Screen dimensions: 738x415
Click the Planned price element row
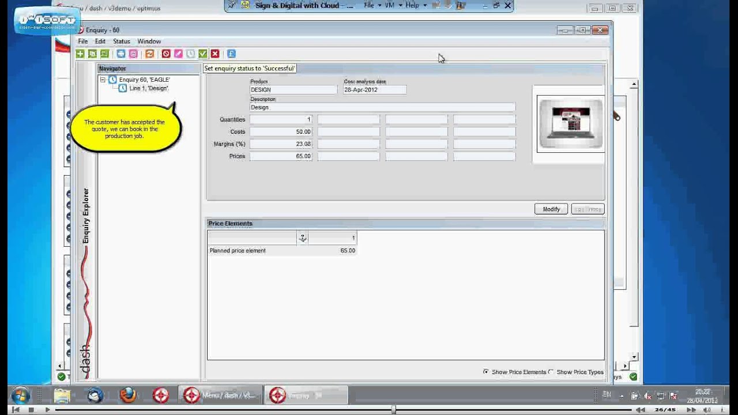click(x=283, y=251)
